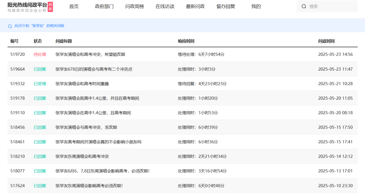Viewport: 365px width, 196px height.
Task: Click the 问政时间 column header
Action: pyautogui.click(x=326, y=41)
